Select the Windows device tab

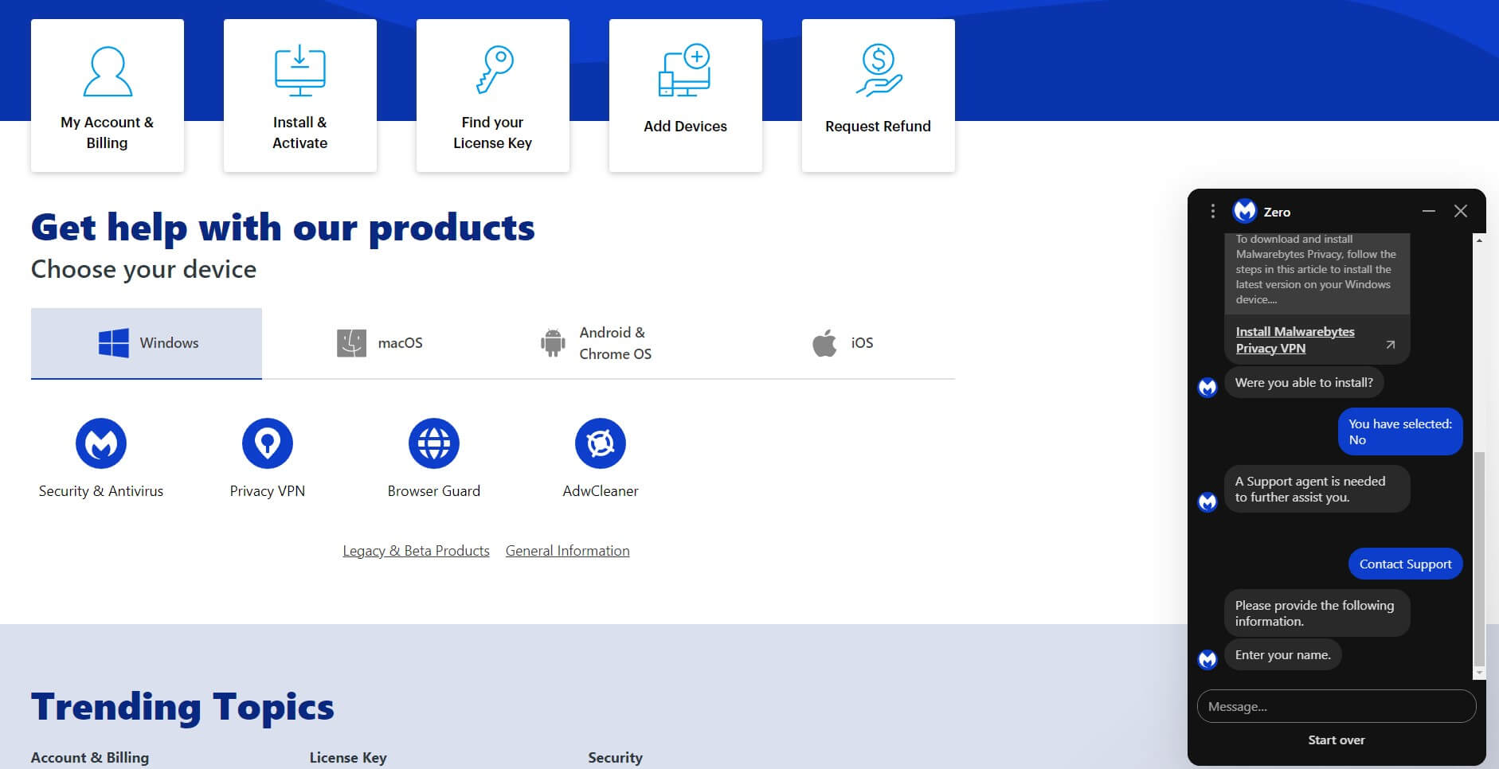coord(147,343)
